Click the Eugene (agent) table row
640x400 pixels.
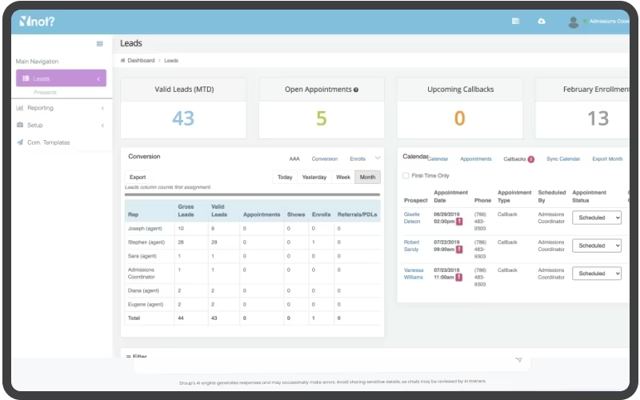pyautogui.click(x=253, y=305)
